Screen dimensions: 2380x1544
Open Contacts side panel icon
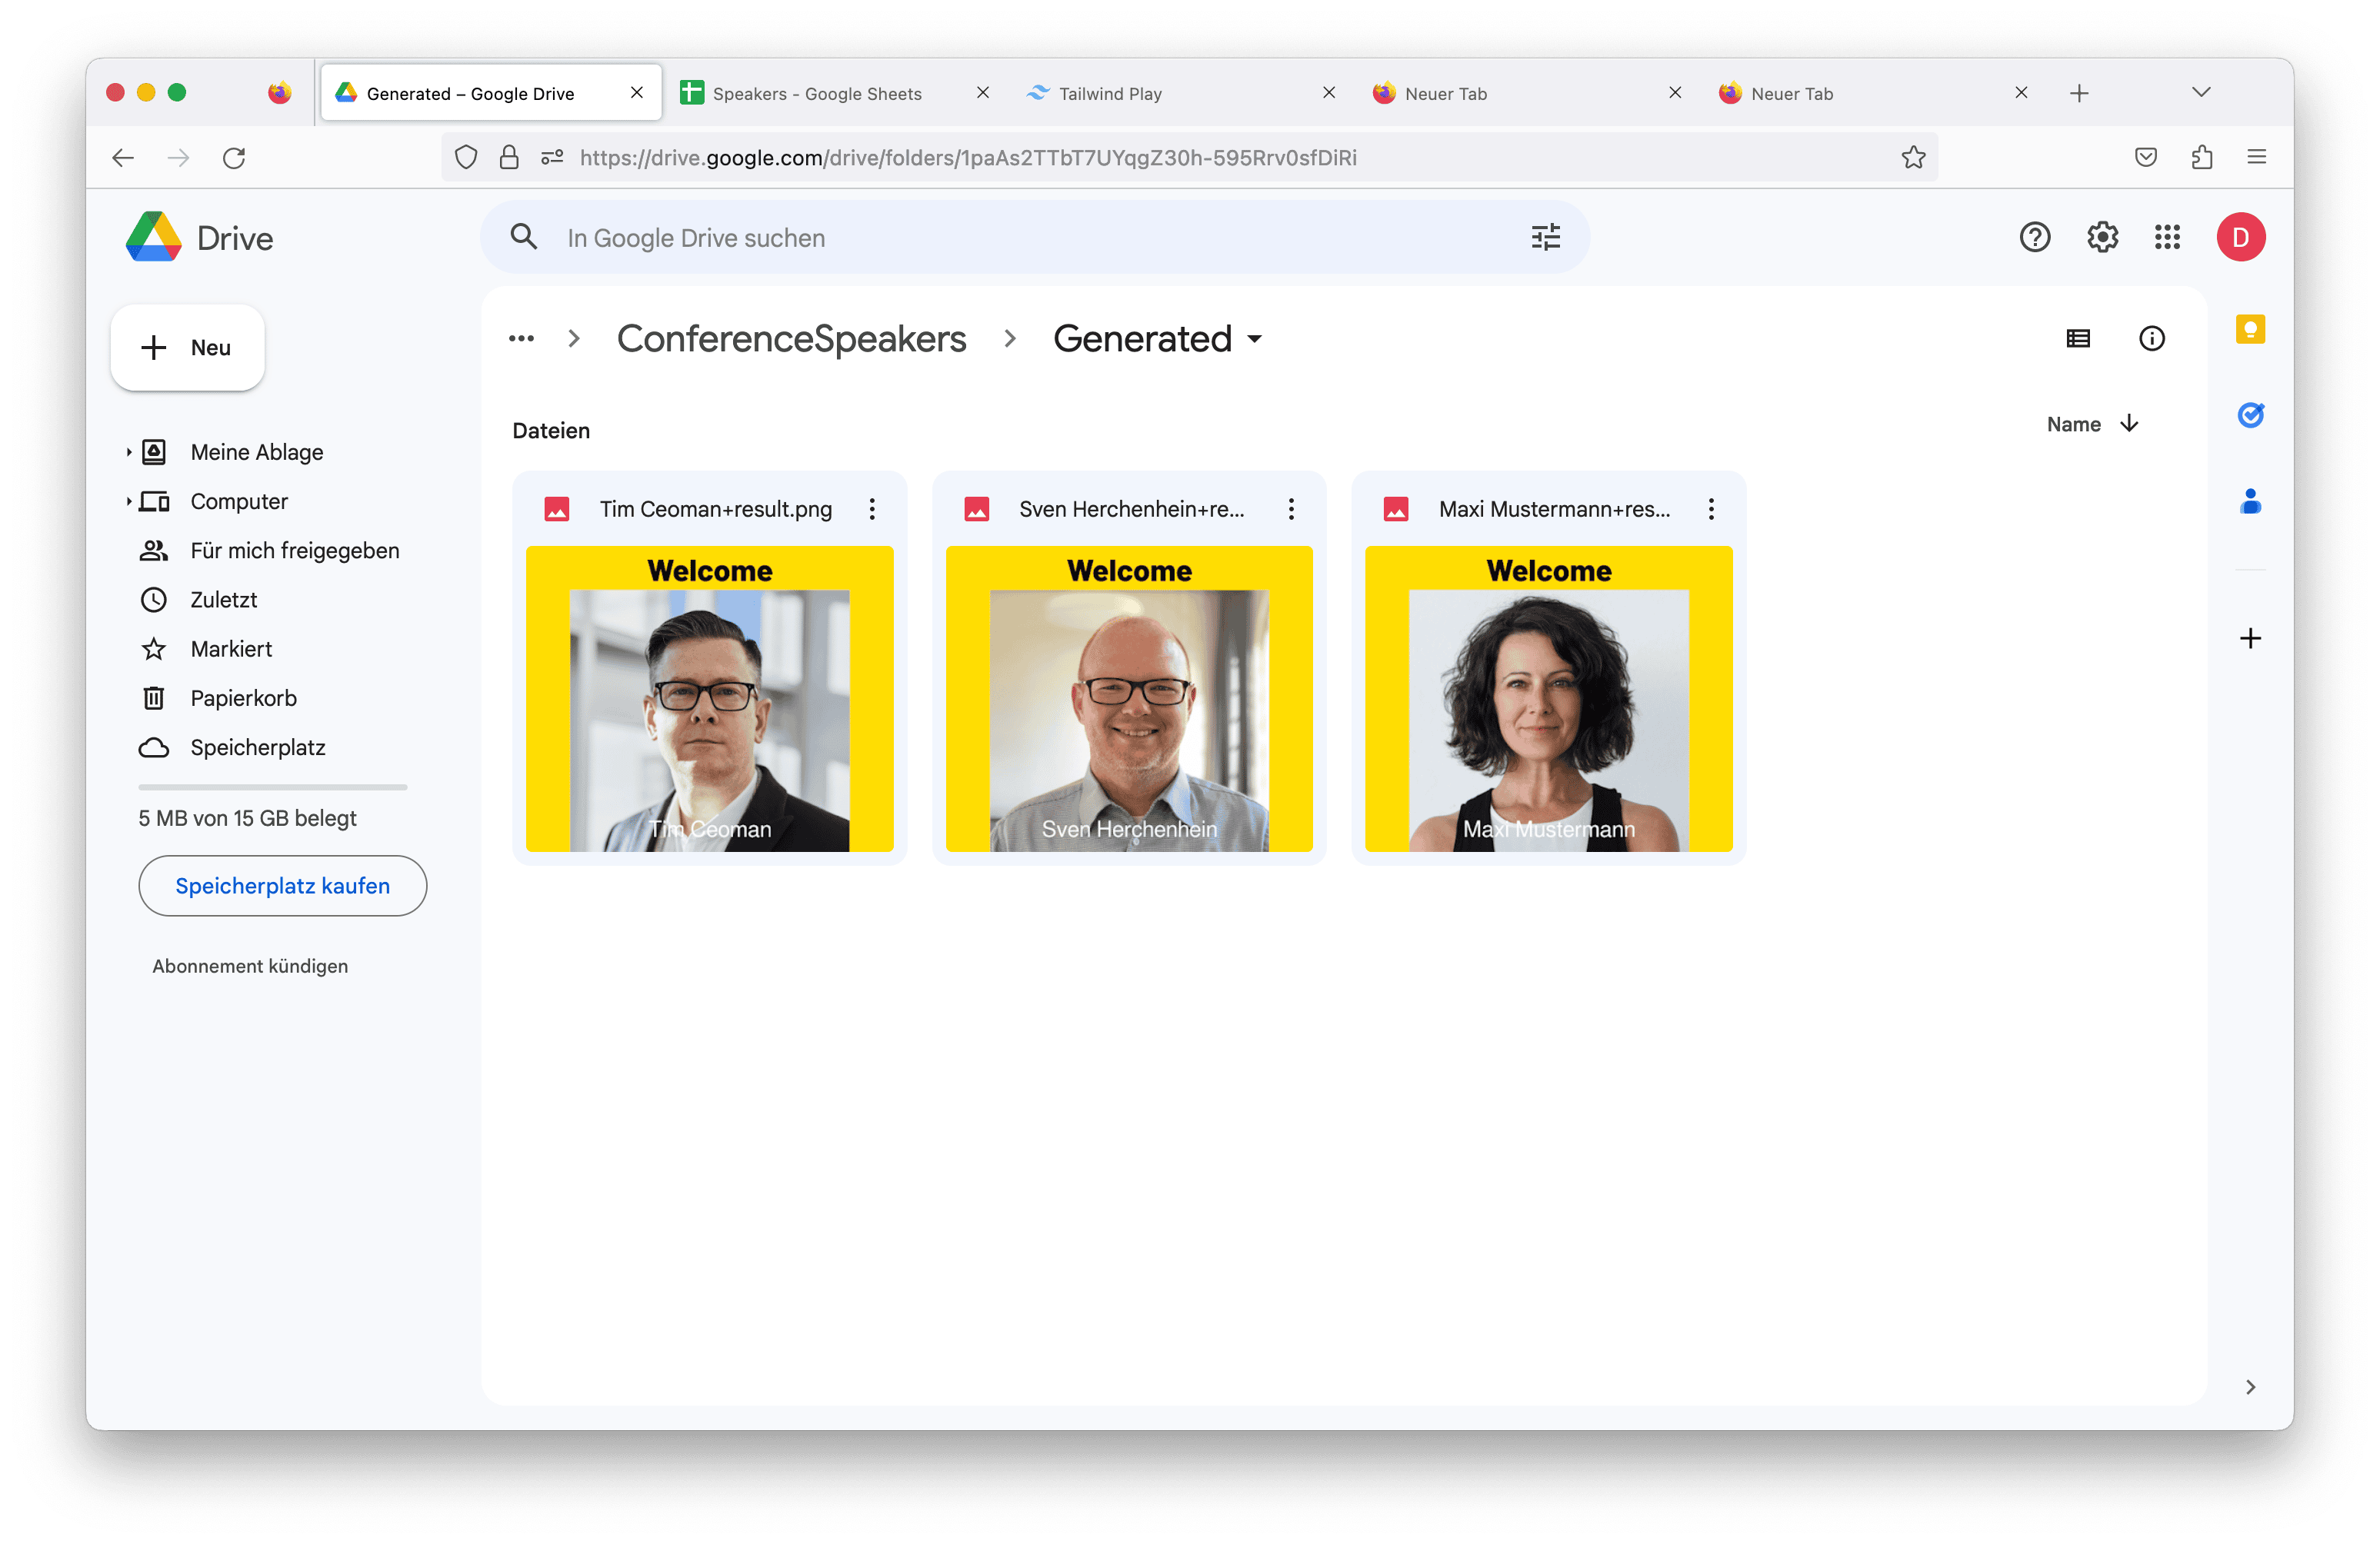click(x=2249, y=501)
